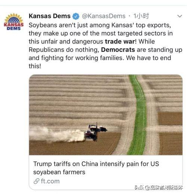Click the blue verified badge
Viewport: 187px width, 194px height.
76,16
